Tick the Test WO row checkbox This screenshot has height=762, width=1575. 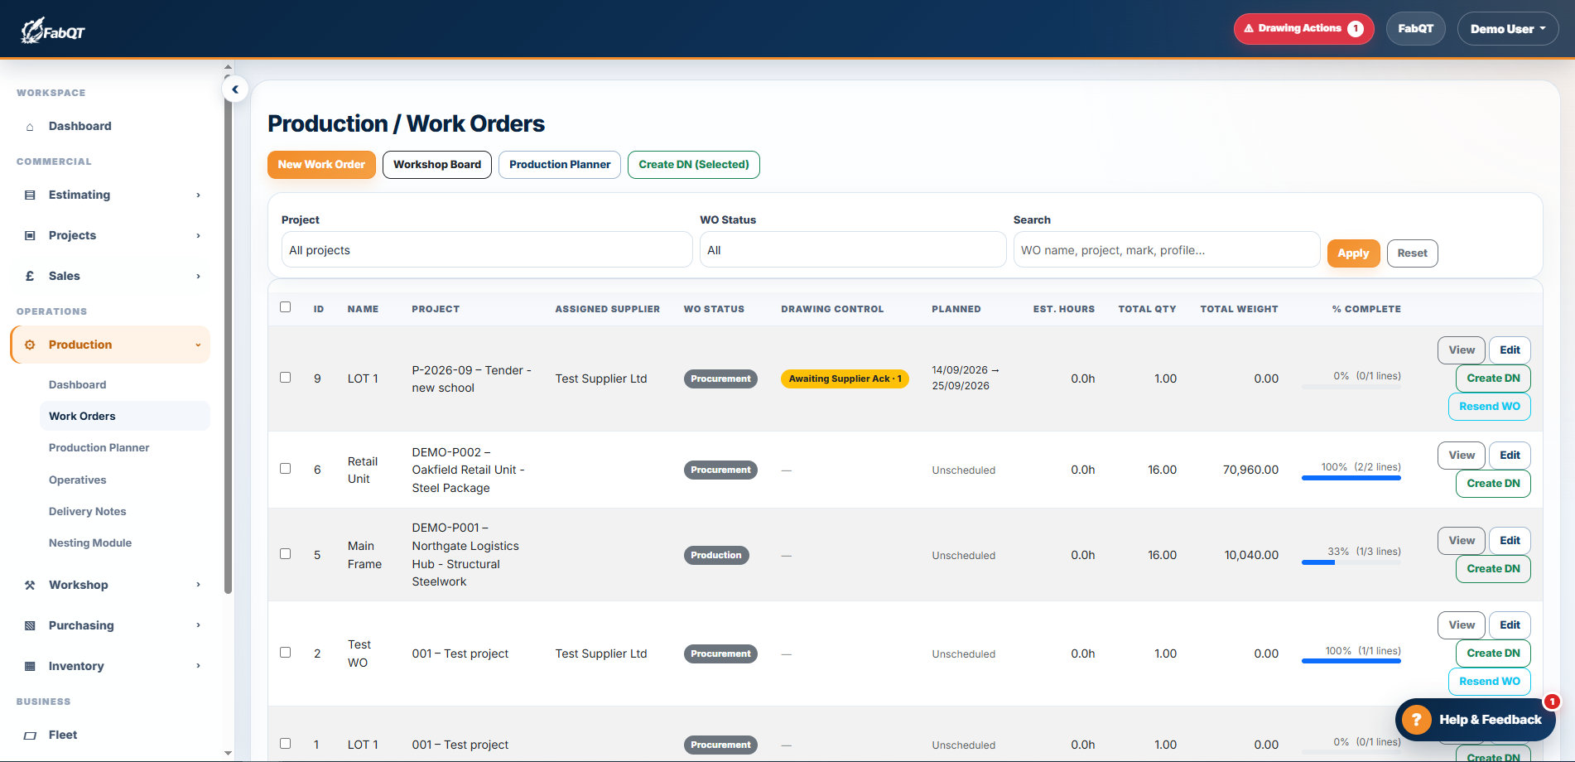click(x=286, y=653)
